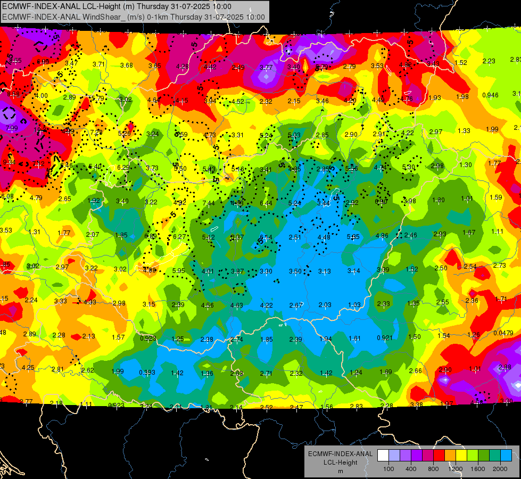The image size is (521, 479).
Task: Click the wind shear value 0.946
Action: pos(491,95)
